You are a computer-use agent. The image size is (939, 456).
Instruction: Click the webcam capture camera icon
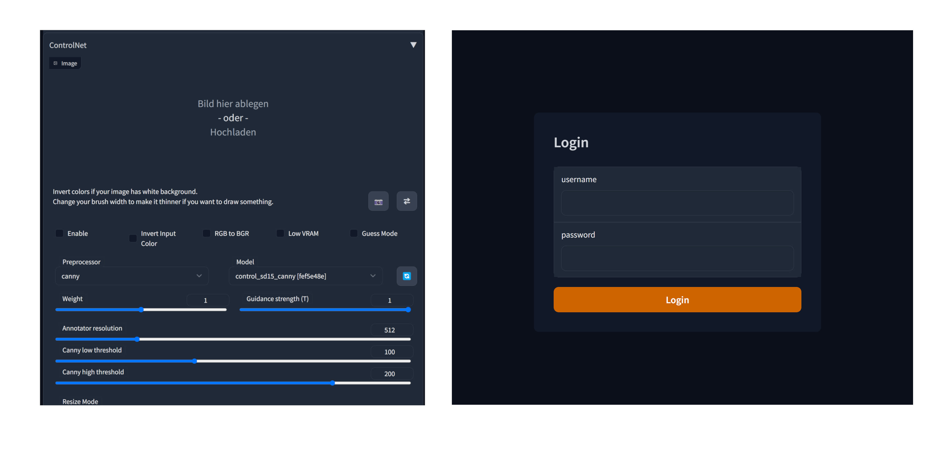point(378,201)
